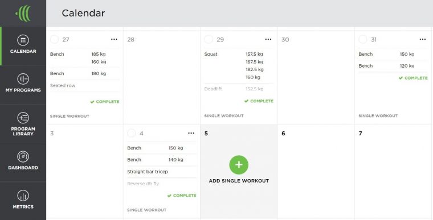Select the Seated row exercise on day 27
The width and height of the screenshot is (433, 220).
84,86
